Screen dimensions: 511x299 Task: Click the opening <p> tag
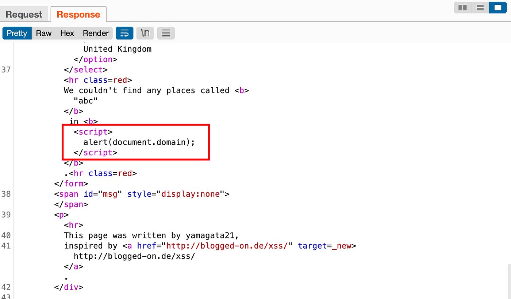click(x=61, y=215)
